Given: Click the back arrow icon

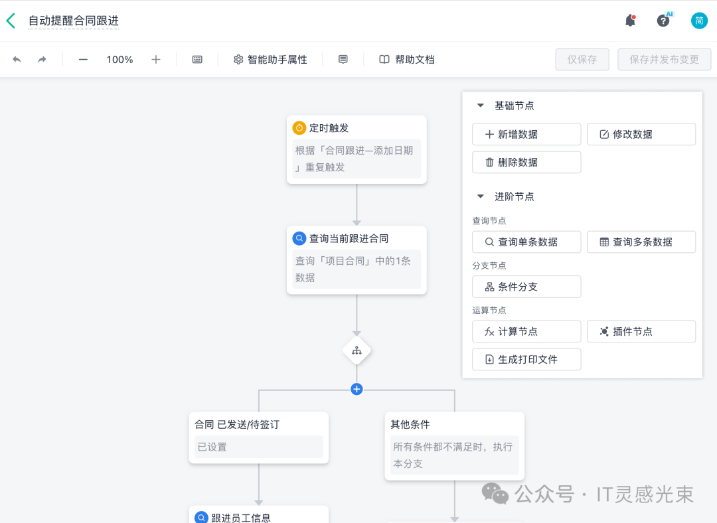Looking at the screenshot, I should point(11,21).
